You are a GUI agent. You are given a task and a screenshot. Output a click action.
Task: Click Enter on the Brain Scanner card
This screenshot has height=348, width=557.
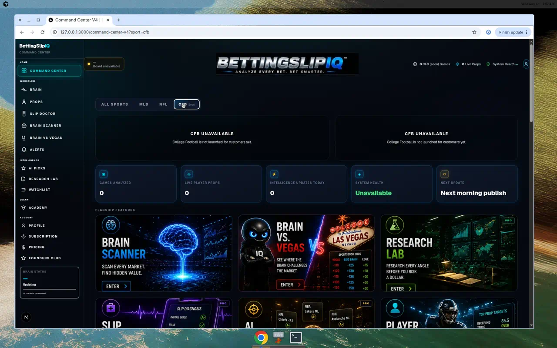pos(116,286)
